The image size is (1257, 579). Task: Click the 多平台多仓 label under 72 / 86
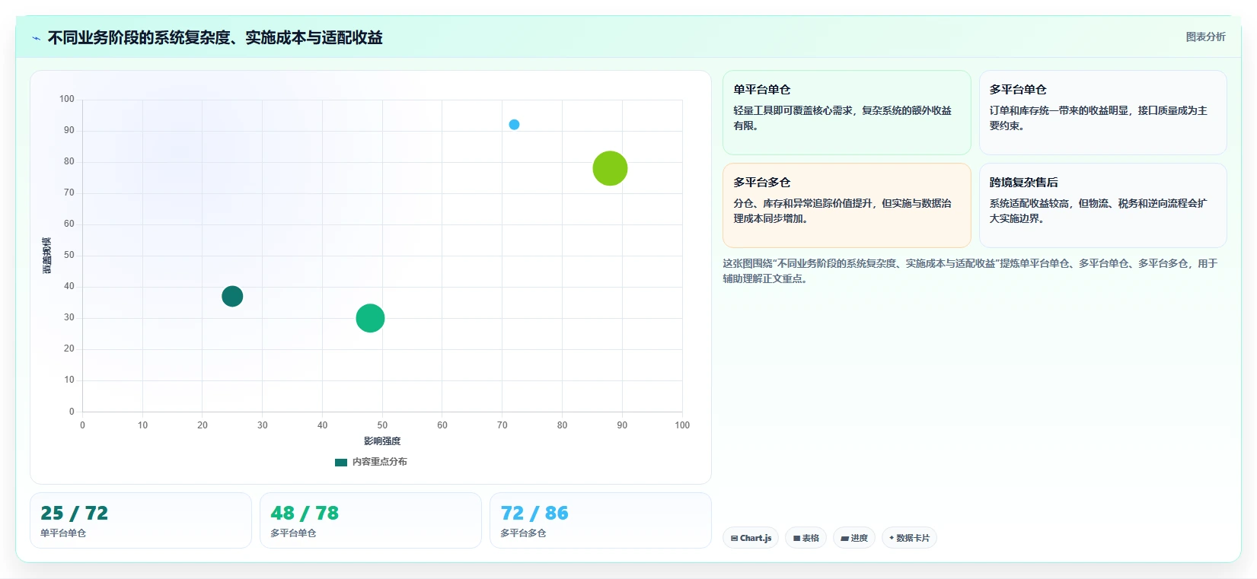point(523,533)
